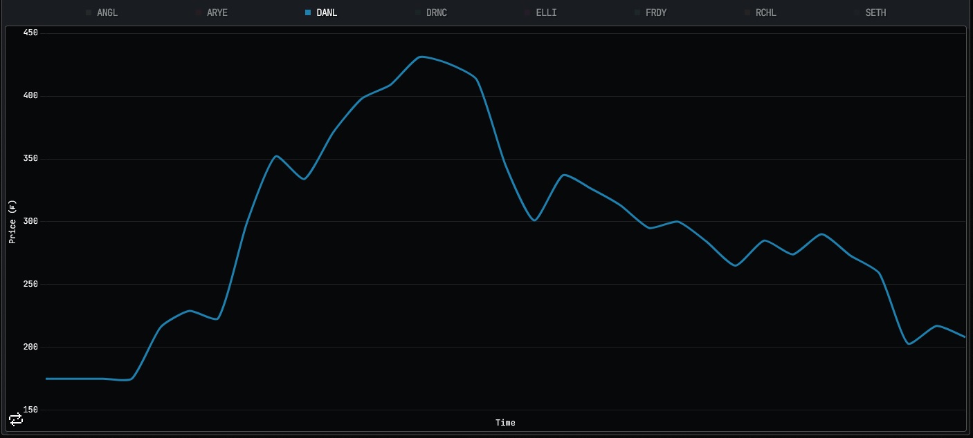Viewport: 973px width, 438px height.
Task: Click the loop arrows icon at chart corner
Action: [16, 419]
